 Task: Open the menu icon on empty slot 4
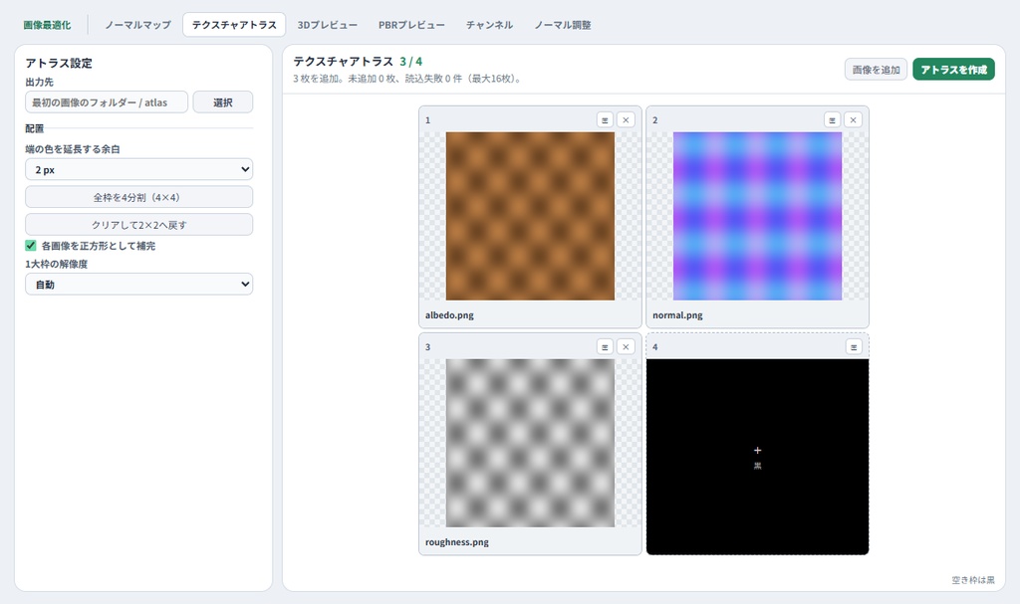[854, 346]
